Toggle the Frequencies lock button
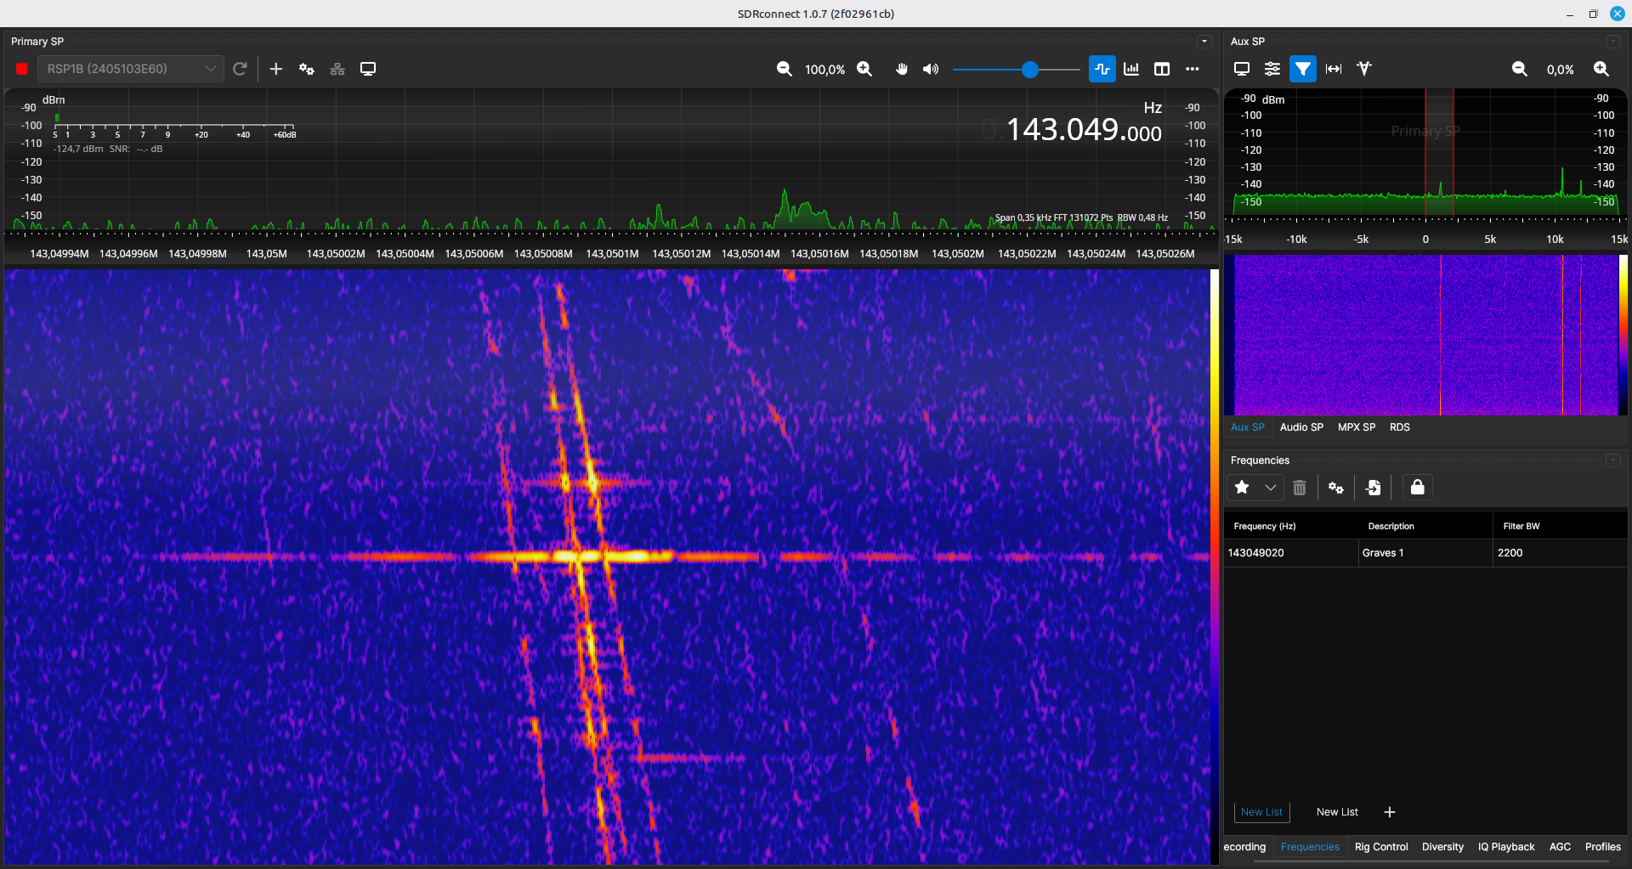 coord(1417,487)
